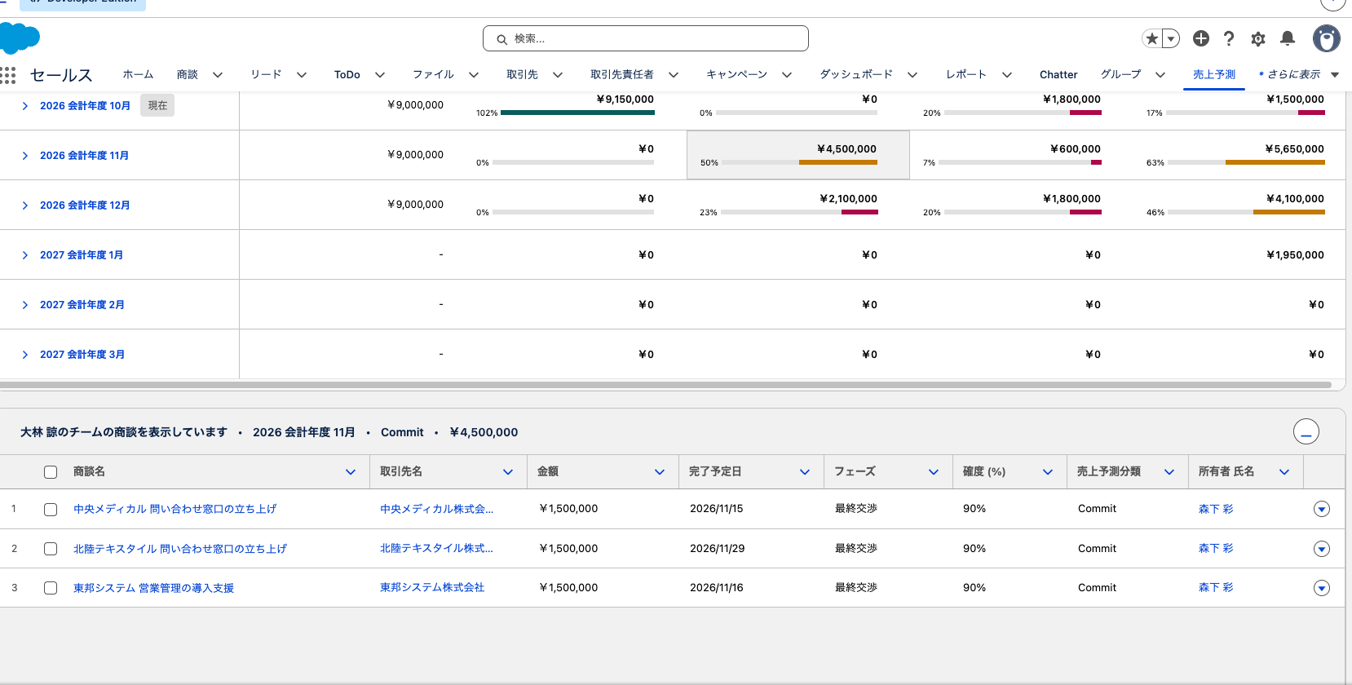Image resolution: width=1352 pixels, height=685 pixels.
Task: Open 東邦システム 営業管理の導入支援 opportunity link
Action: click(x=153, y=588)
